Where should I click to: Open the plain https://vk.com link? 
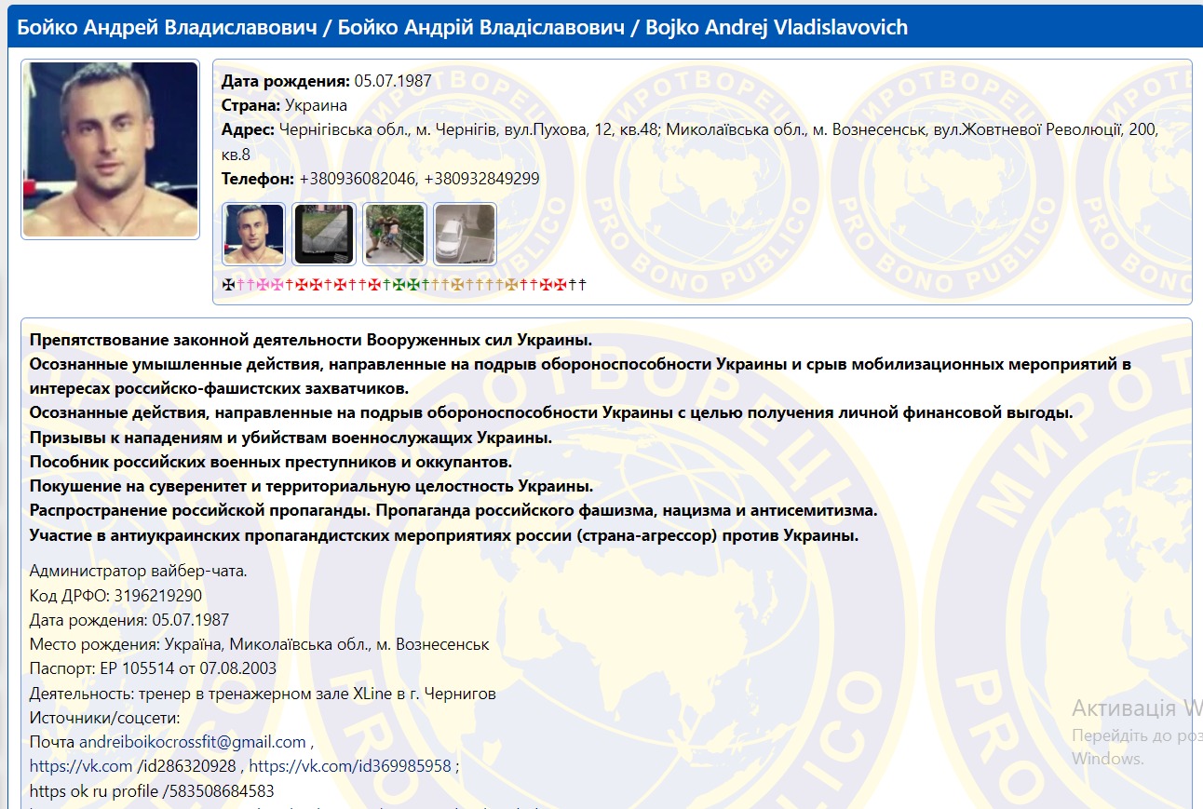point(81,766)
